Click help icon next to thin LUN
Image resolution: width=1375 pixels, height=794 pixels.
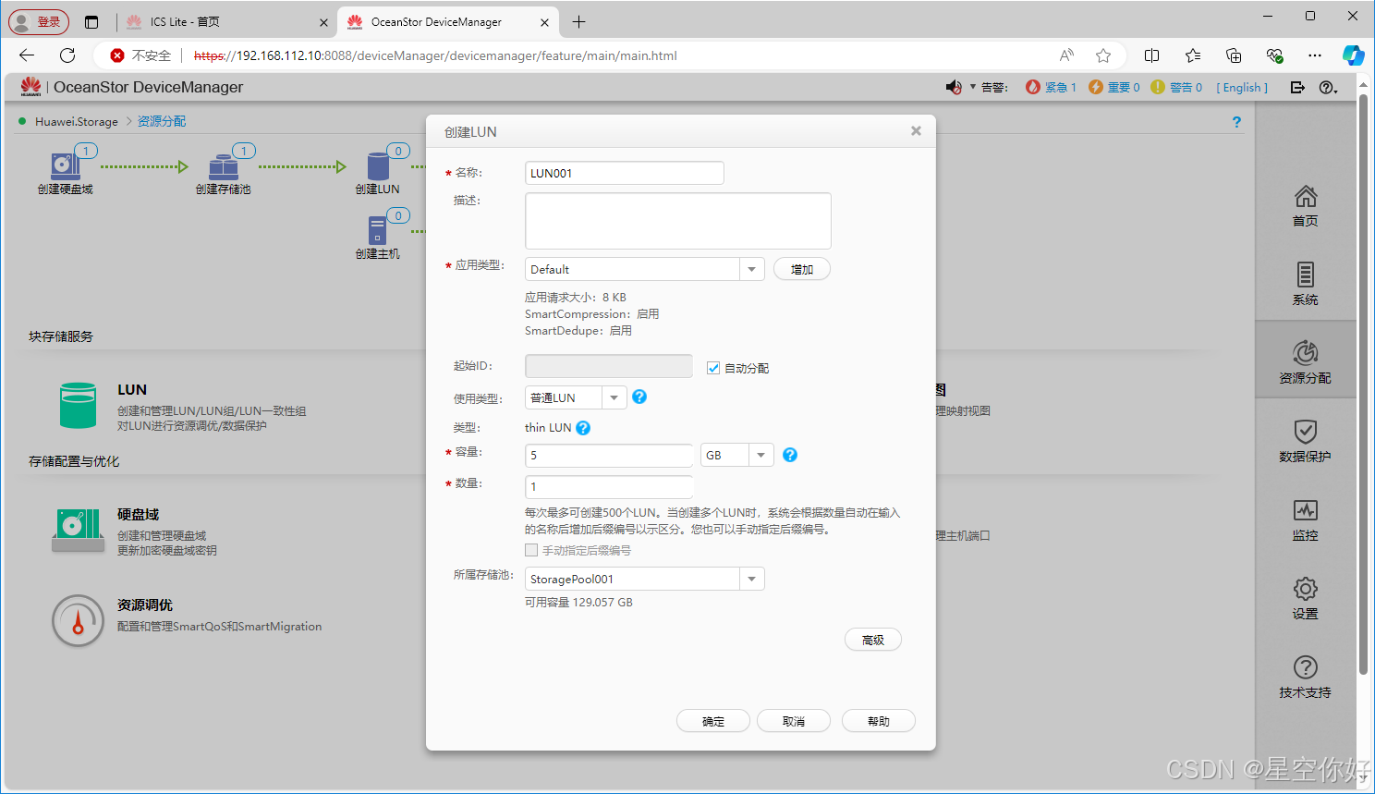(583, 428)
